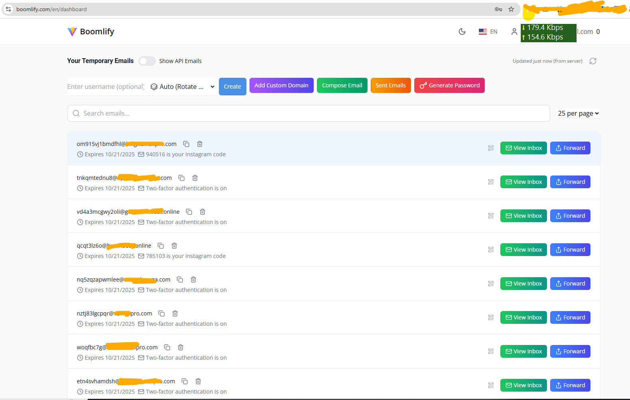
Task: View Inbox for woqfbc7g email
Action: click(x=524, y=351)
